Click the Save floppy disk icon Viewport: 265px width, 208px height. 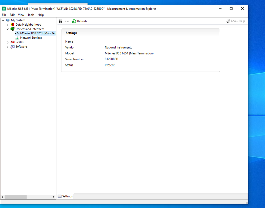61,21
